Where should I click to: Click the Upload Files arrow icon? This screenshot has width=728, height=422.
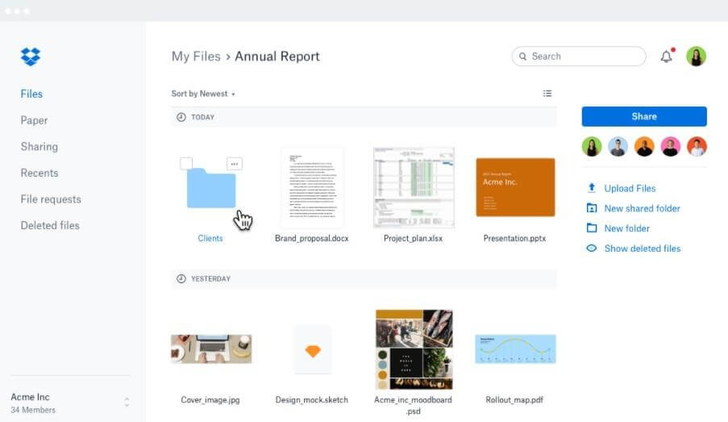(x=592, y=188)
